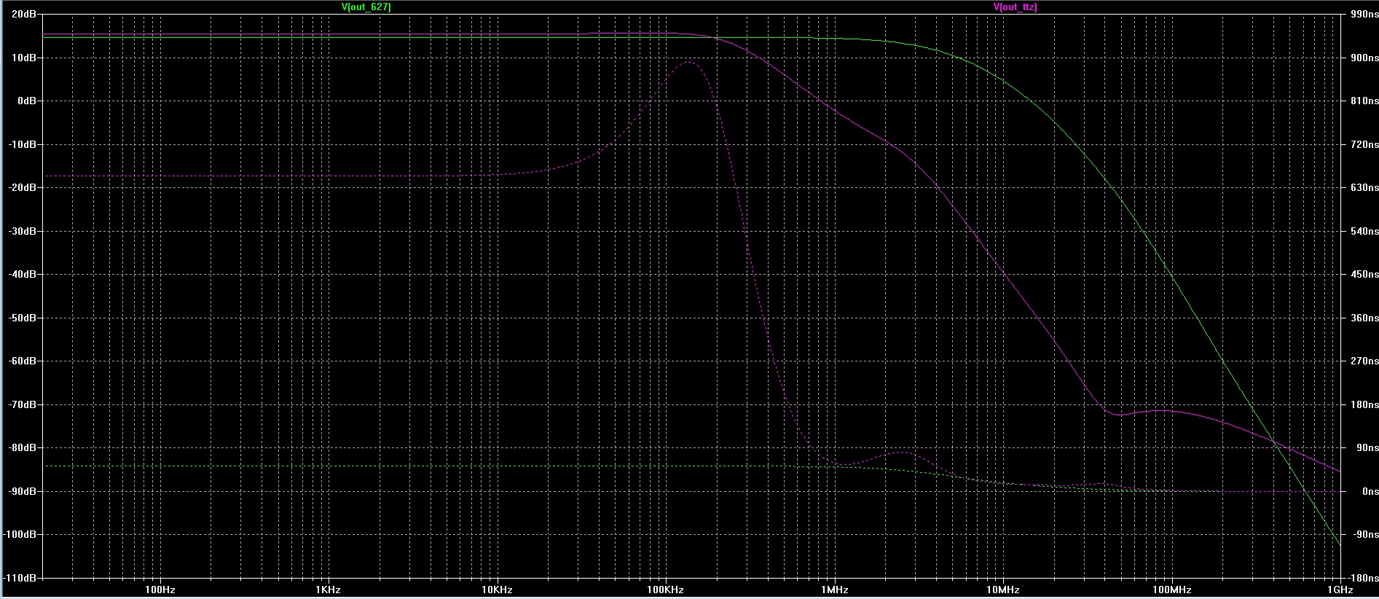Click the 720ns right axis label
The height and width of the screenshot is (599, 1379).
click(x=1364, y=144)
